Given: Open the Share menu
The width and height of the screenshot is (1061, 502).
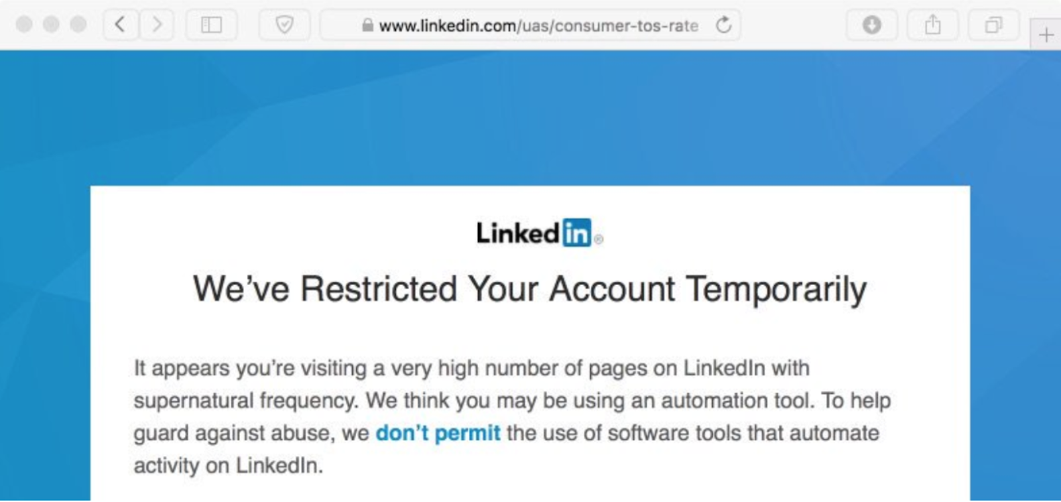Looking at the screenshot, I should point(932,25).
